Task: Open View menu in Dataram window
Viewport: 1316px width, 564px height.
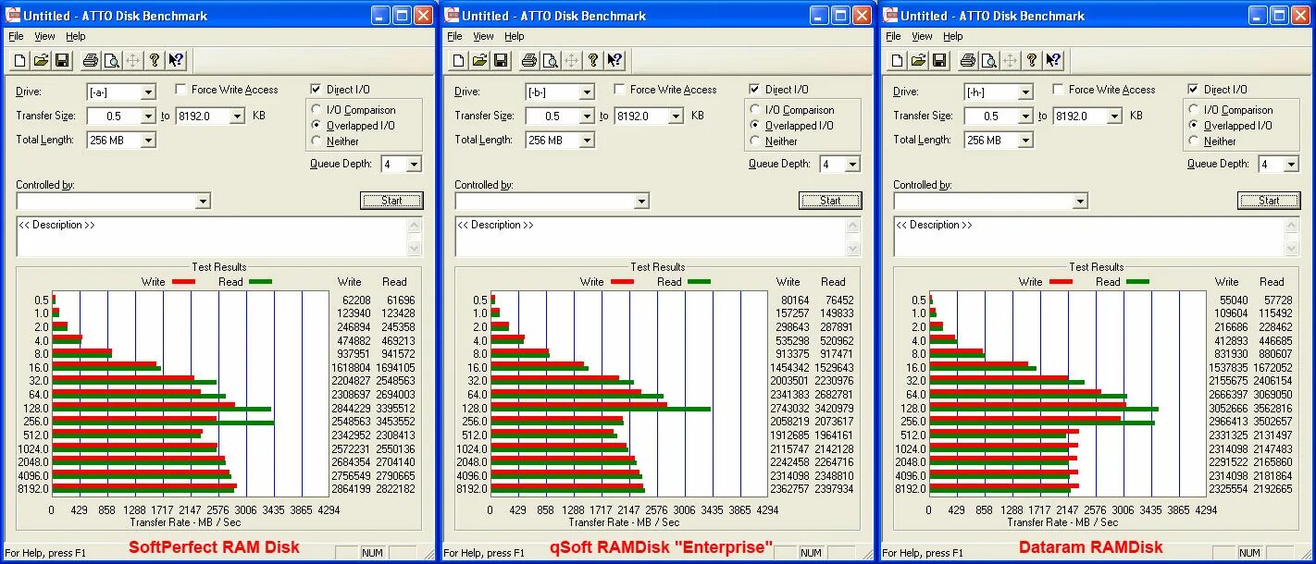Action: click(922, 36)
